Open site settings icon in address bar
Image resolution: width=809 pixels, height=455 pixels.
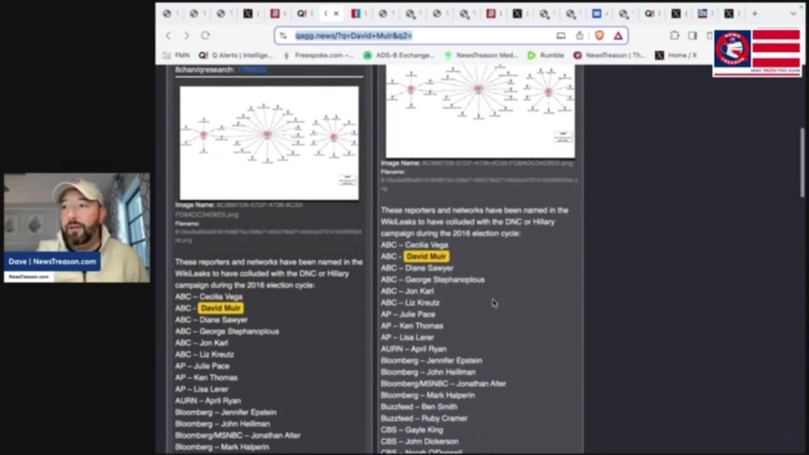[x=283, y=36]
